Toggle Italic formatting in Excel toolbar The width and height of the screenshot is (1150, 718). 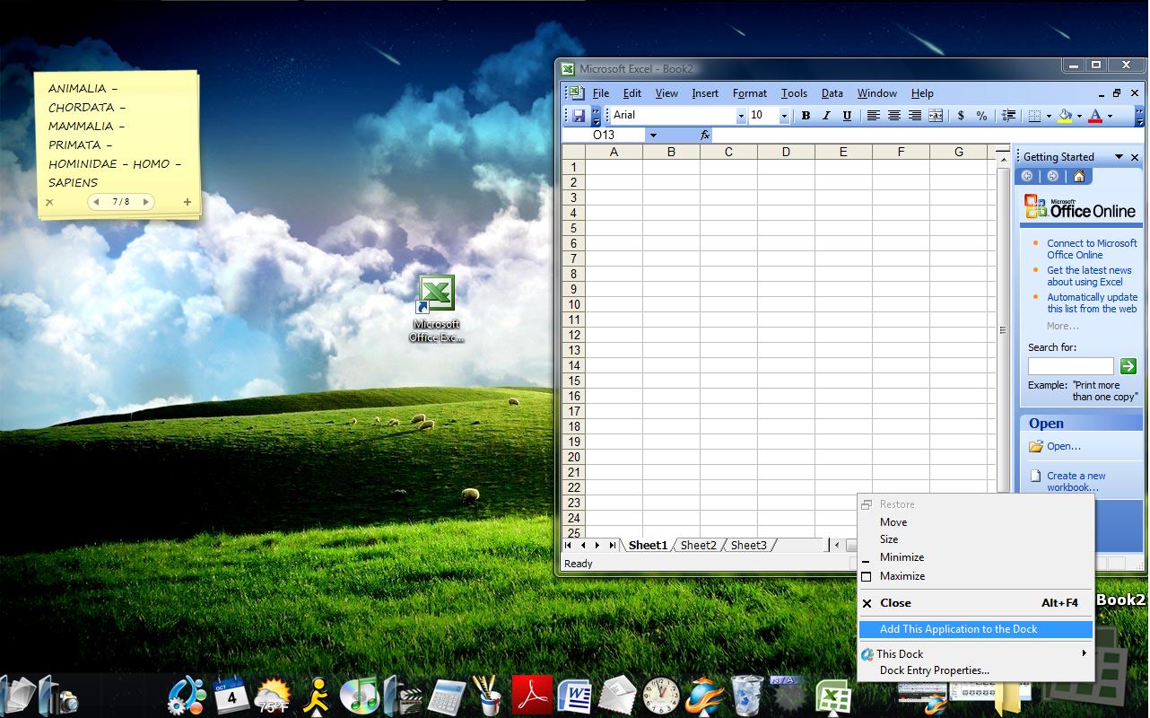(x=826, y=116)
